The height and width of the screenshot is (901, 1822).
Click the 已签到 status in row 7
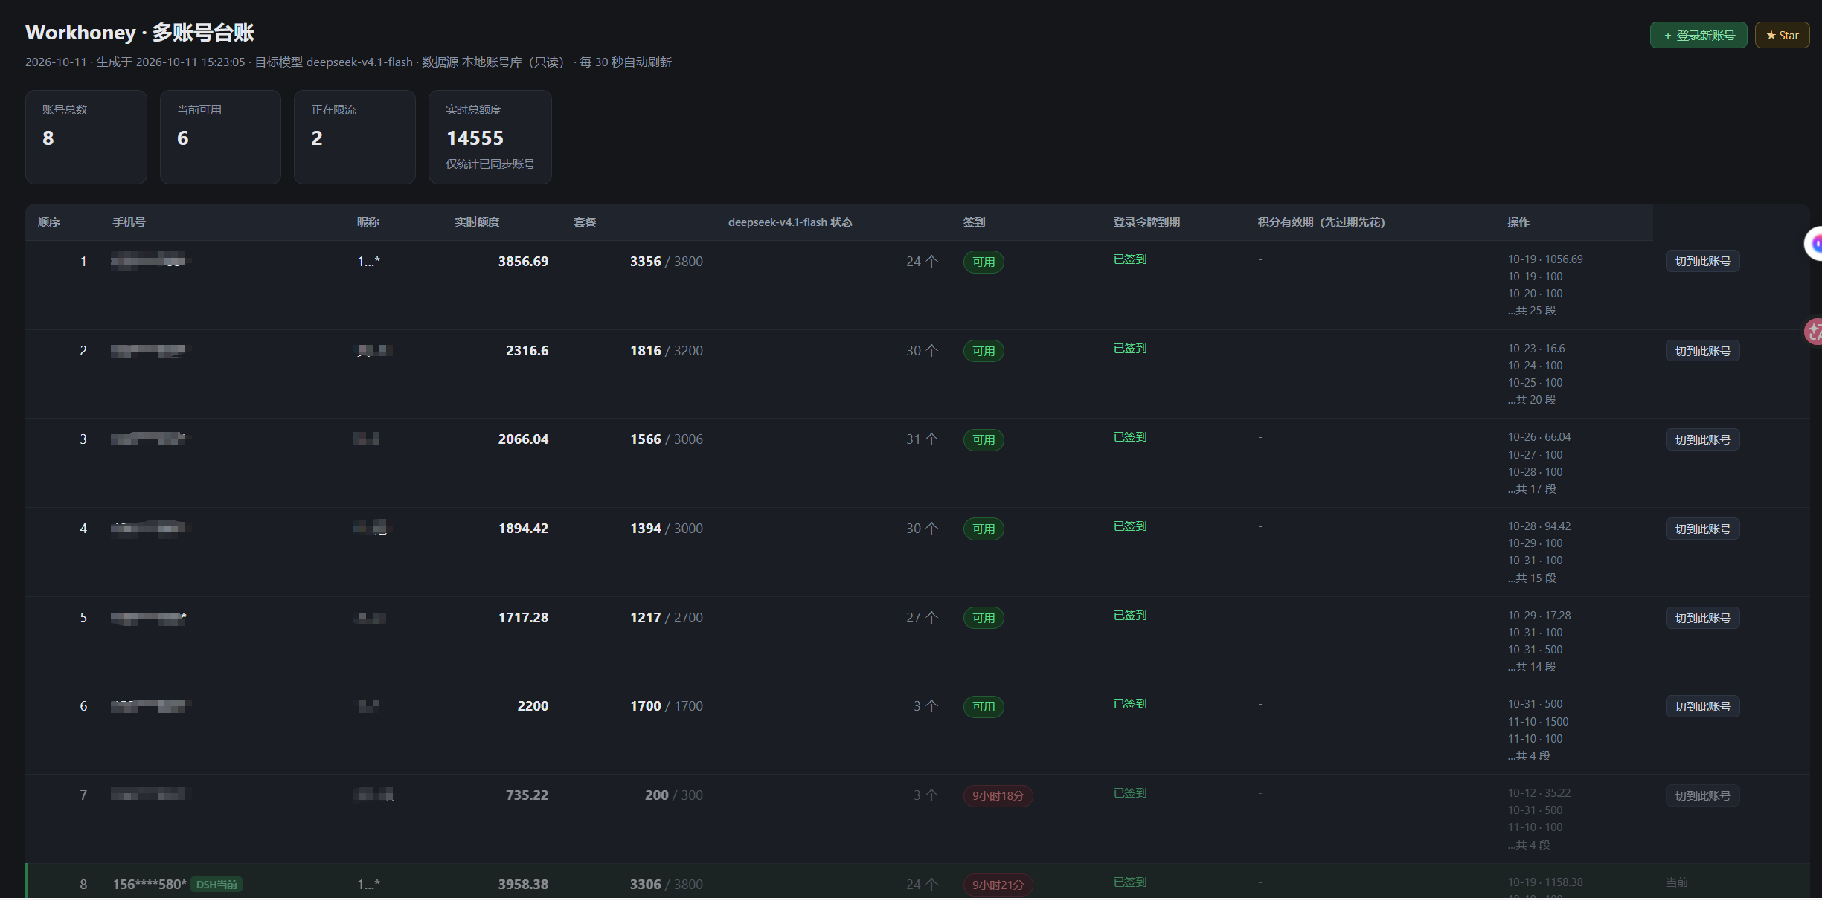(1130, 793)
